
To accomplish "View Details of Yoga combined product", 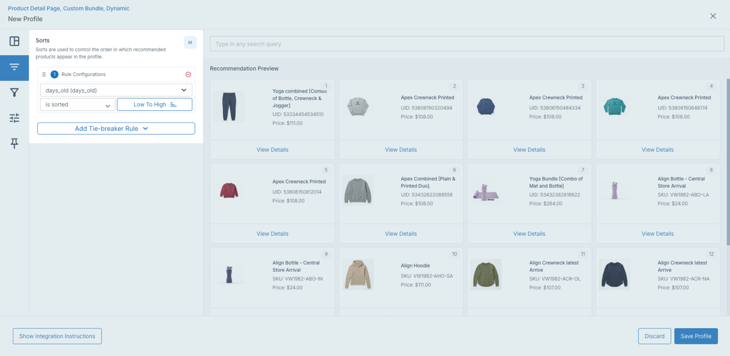I will (272, 150).
